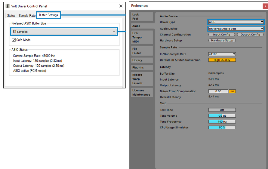
Task: Click the 2.95 ms input latency value
Action: [x=214, y=79]
